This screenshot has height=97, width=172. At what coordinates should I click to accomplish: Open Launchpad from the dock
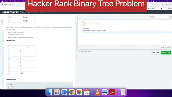(57, 92)
